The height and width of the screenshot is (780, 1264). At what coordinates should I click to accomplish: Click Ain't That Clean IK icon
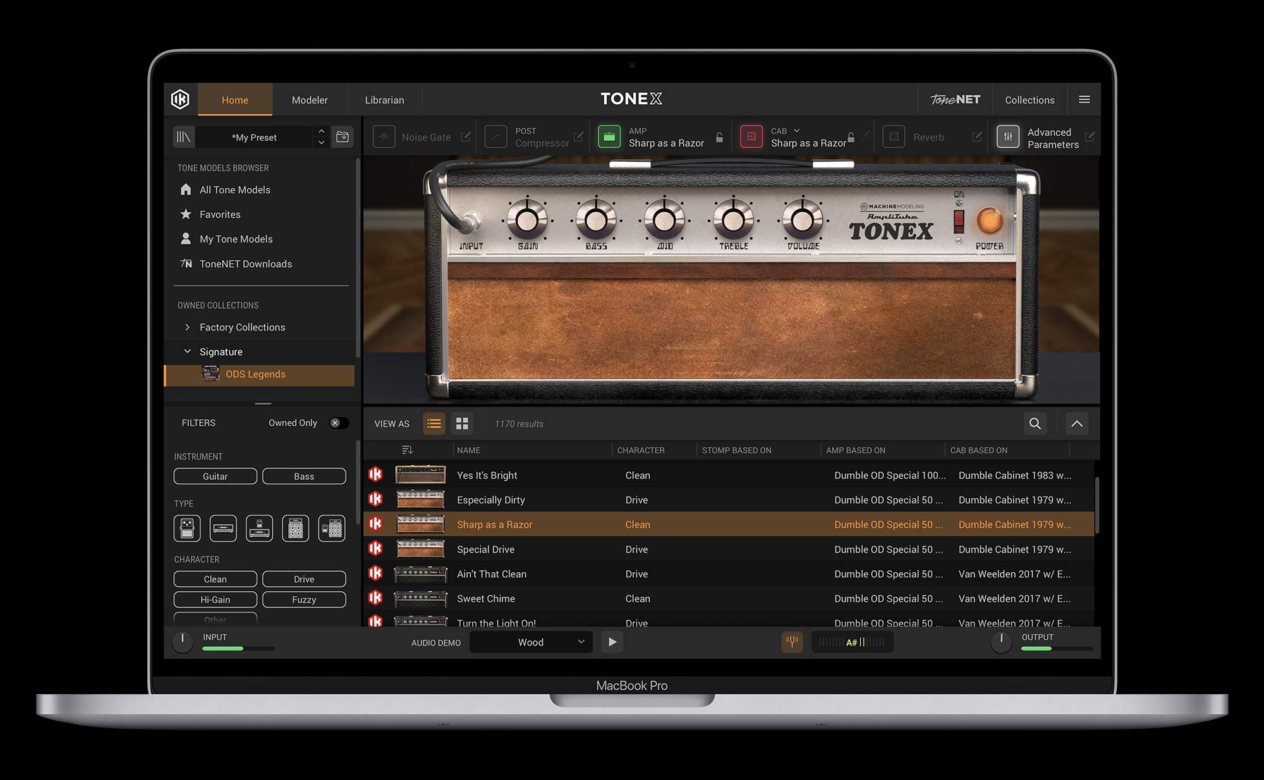tap(375, 573)
